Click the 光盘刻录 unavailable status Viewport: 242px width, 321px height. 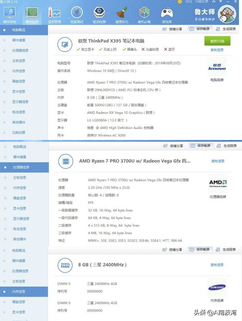(150, 49)
